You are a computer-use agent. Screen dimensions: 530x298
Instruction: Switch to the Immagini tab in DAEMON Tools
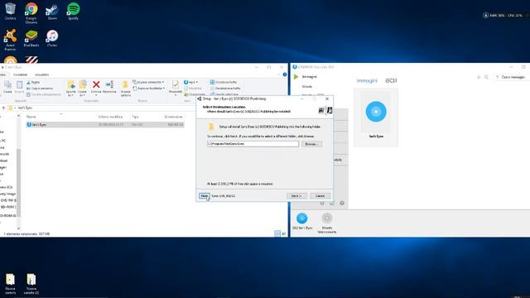click(x=367, y=81)
